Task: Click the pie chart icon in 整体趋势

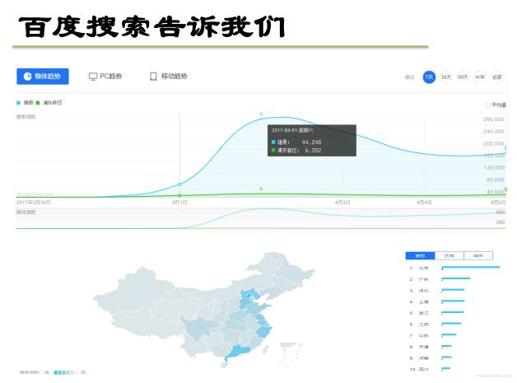Action: coord(28,77)
